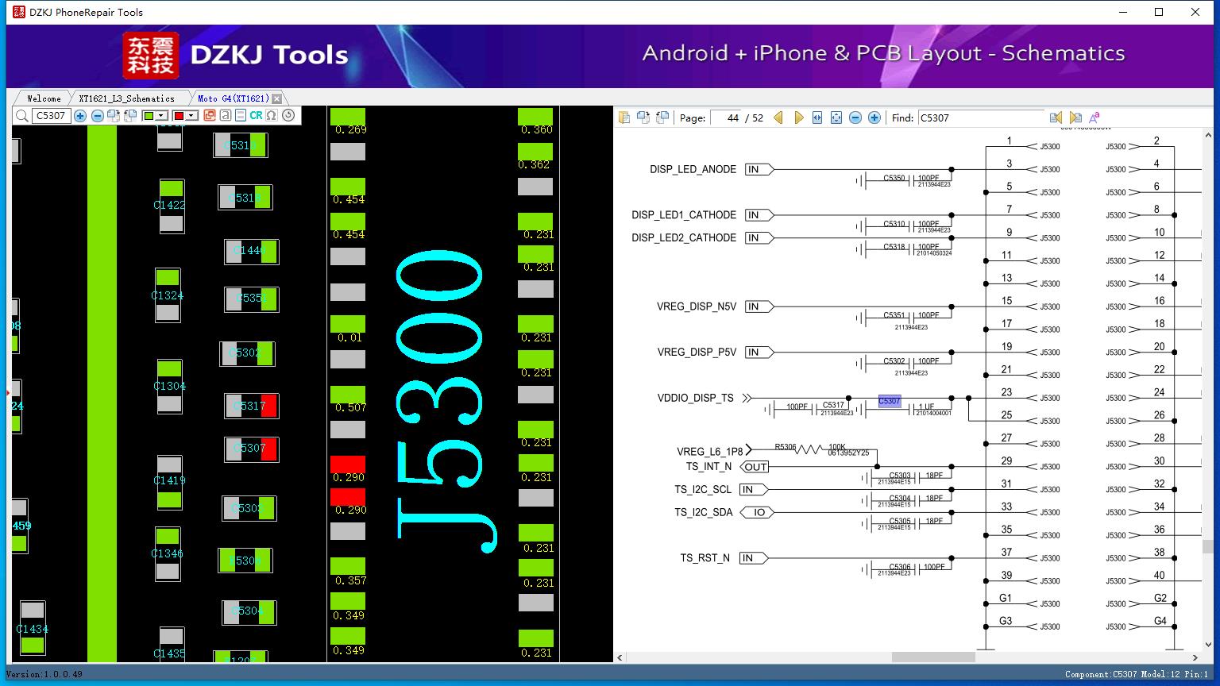
Task: Click the copy pages icon in schematic toolbar
Action: pyautogui.click(x=625, y=118)
